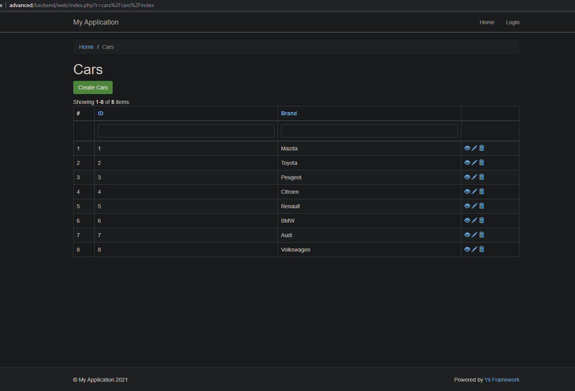Sort table by ID column

101,113
